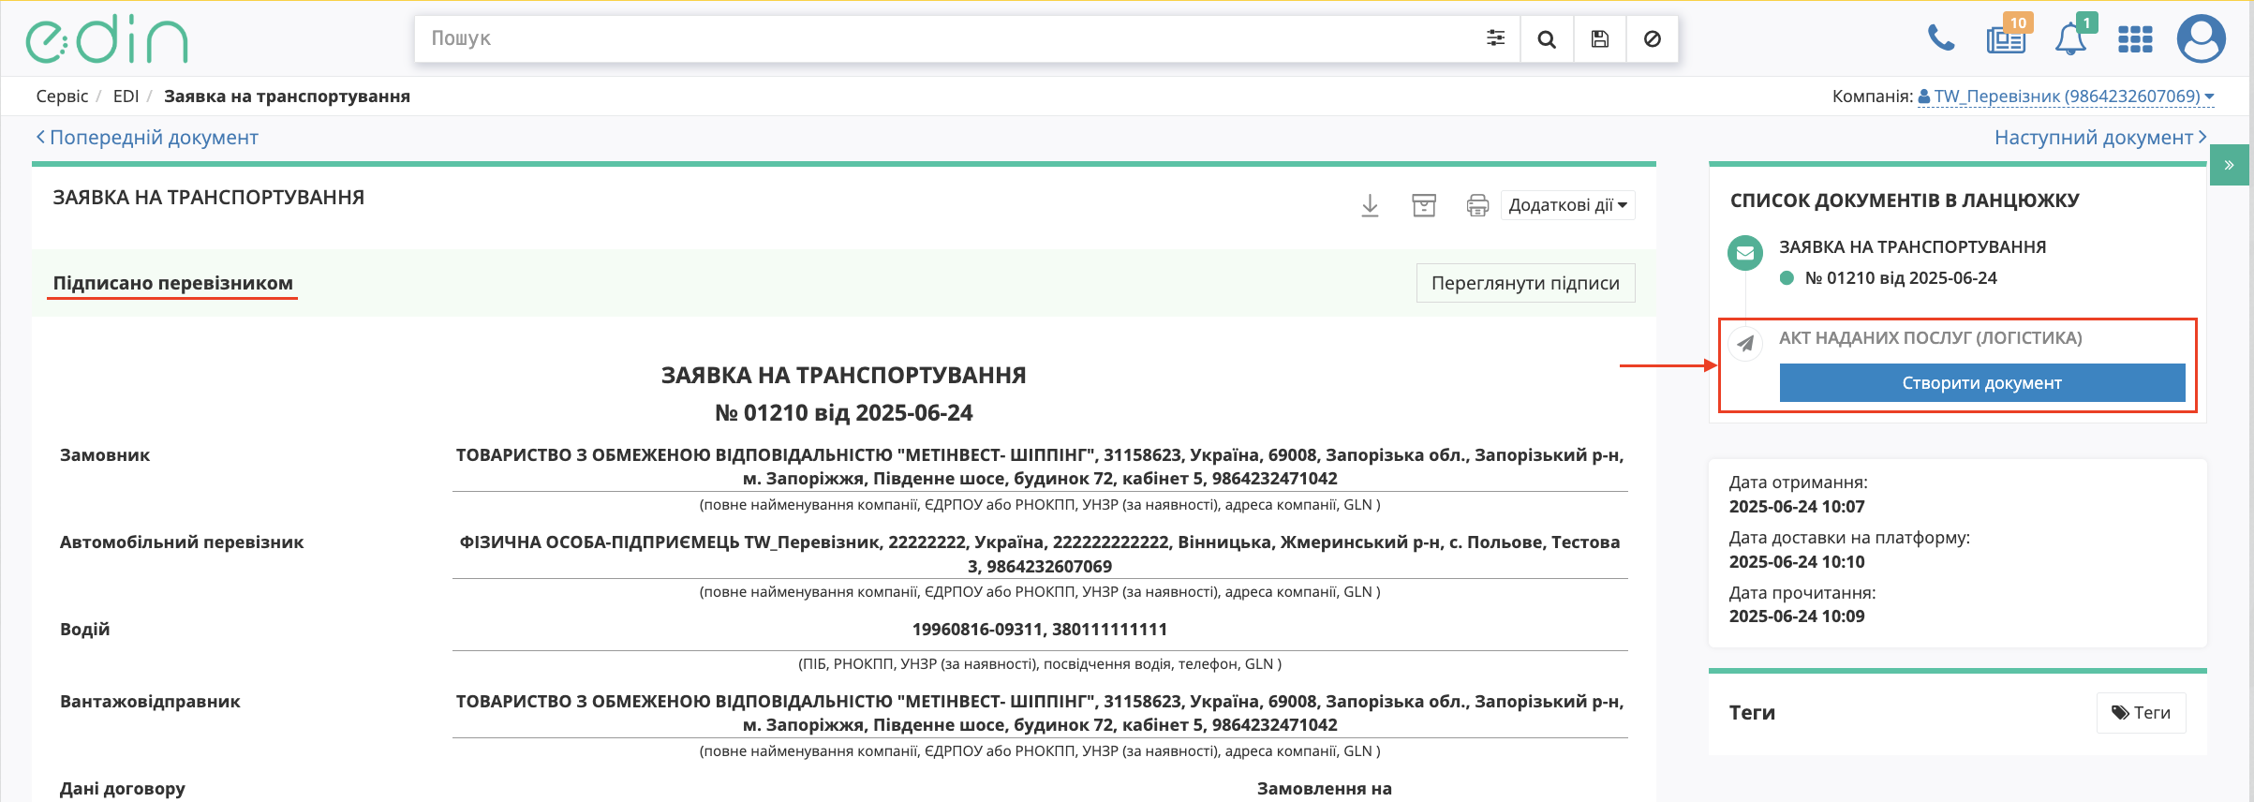Open the apps grid menu

tap(2135, 39)
